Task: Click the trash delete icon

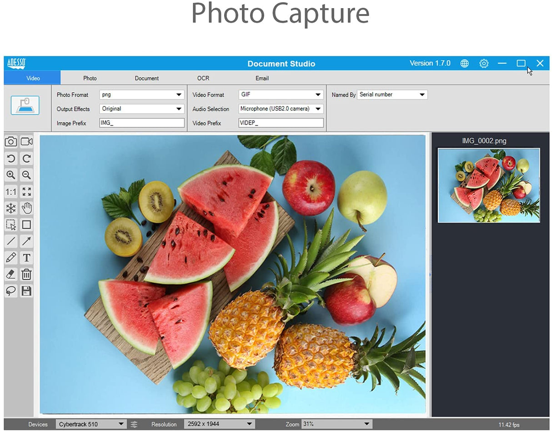Action: [26, 274]
